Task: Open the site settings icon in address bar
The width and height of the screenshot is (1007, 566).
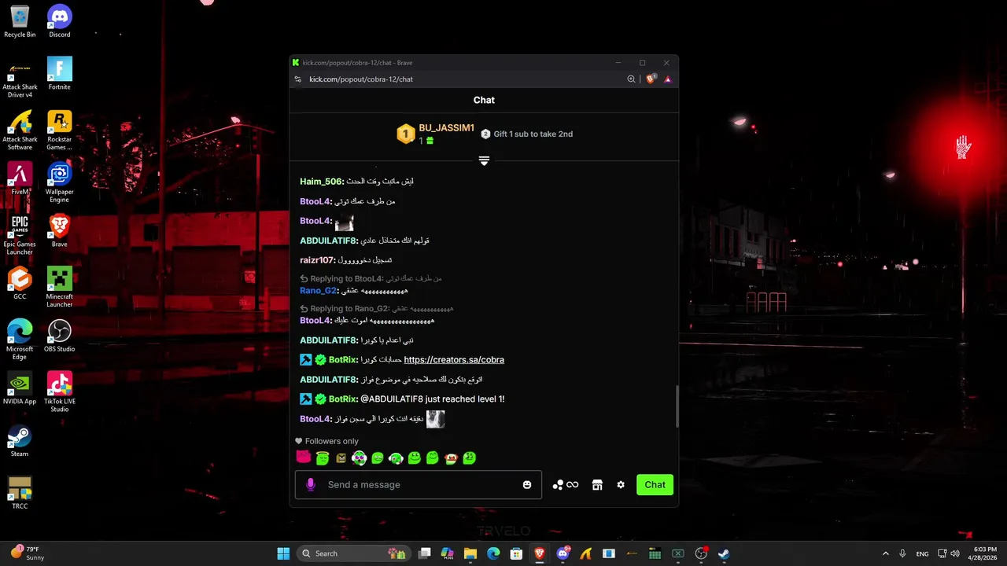Action: (297, 79)
